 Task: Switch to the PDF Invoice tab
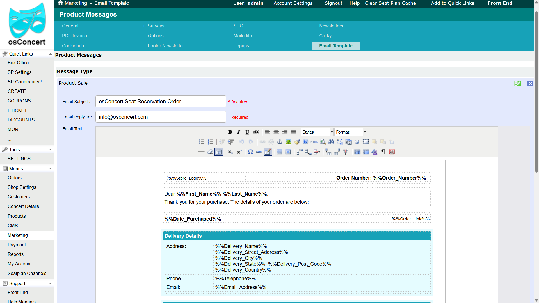[74, 36]
